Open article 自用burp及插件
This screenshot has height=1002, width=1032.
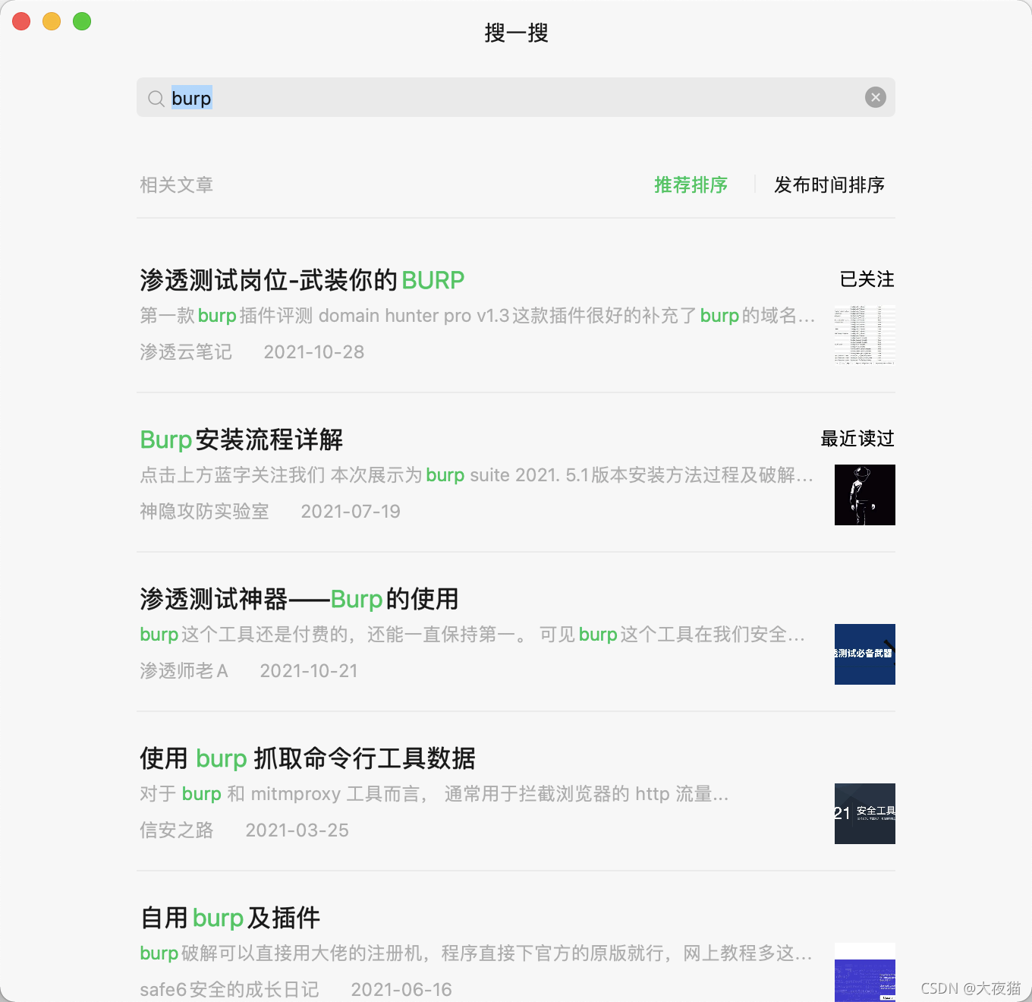[230, 918]
